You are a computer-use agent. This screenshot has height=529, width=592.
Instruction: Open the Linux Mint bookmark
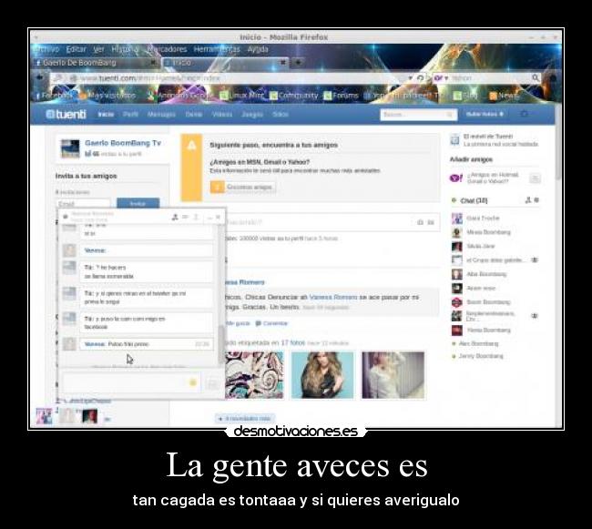[242, 96]
